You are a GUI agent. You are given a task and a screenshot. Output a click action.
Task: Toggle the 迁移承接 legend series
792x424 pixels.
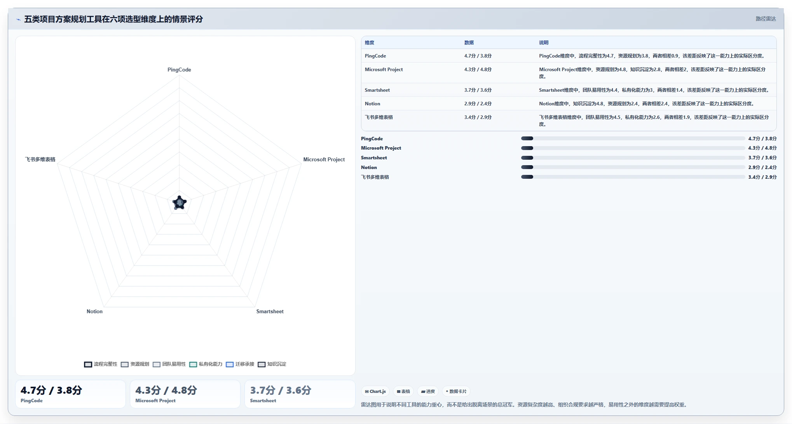[x=240, y=364]
